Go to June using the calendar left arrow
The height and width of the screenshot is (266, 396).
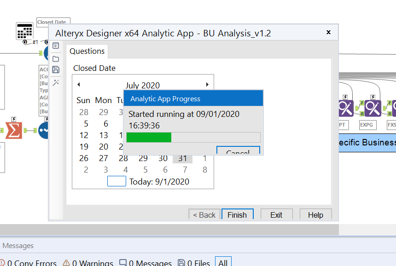click(78, 83)
